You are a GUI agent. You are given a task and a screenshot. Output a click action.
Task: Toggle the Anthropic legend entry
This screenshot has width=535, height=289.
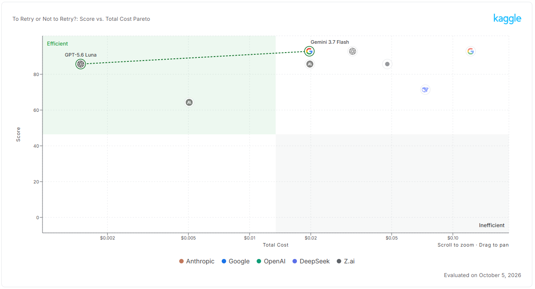(x=197, y=261)
